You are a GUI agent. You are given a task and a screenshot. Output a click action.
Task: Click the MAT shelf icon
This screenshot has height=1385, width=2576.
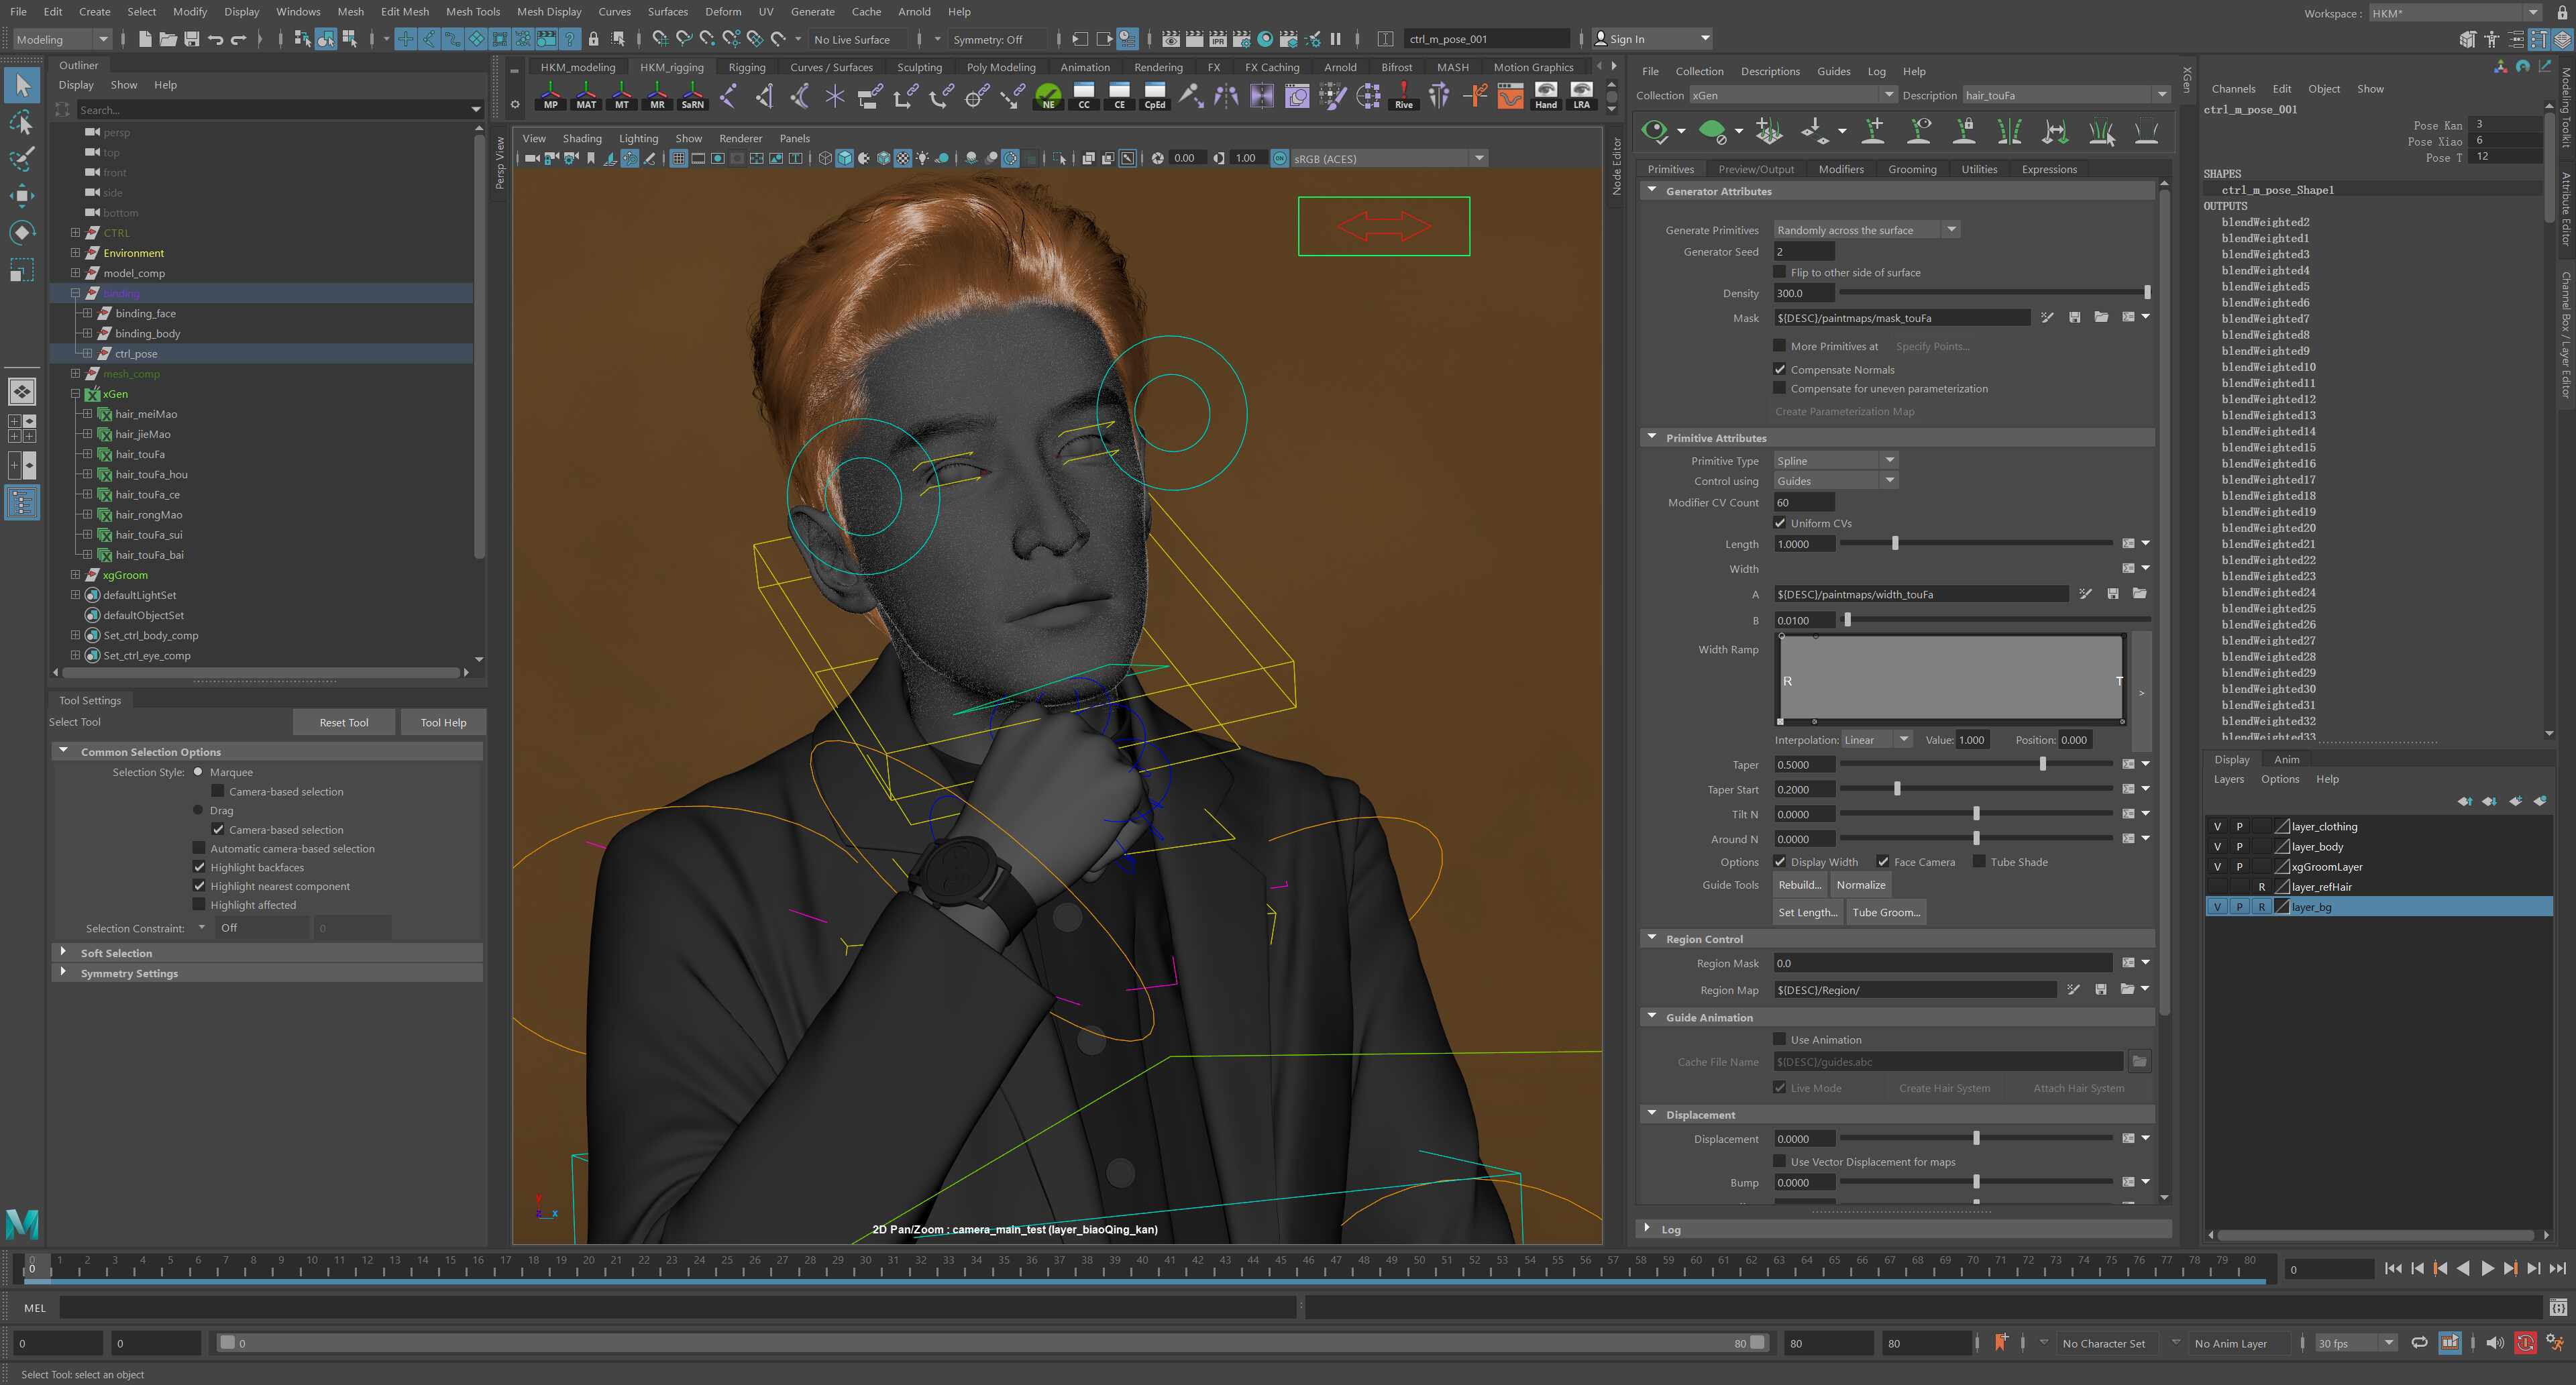pyautogui.click(x=586, y=96)
